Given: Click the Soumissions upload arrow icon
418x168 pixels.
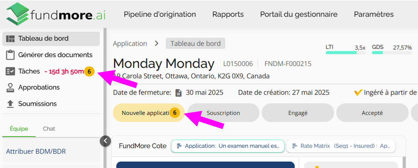Looking at the screenshot, I should point(10,104).
